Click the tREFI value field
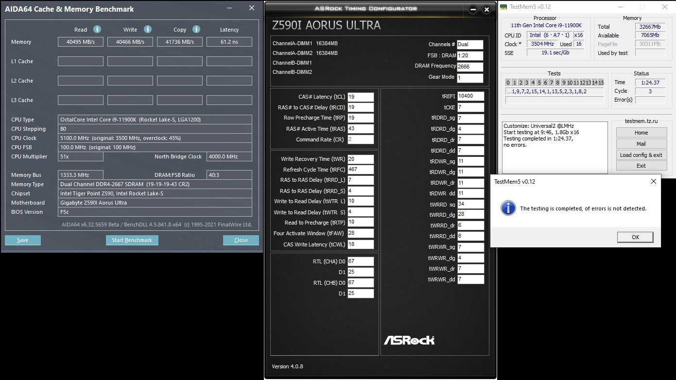Screen dimensions: 676x380 [x=470, y=96]
